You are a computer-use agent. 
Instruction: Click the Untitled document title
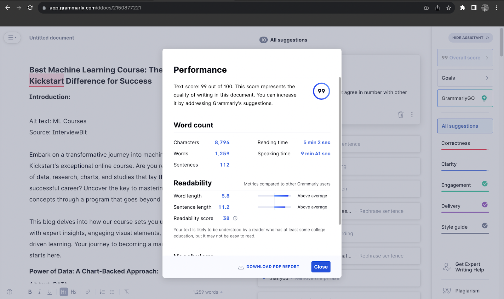click(52, 38)
